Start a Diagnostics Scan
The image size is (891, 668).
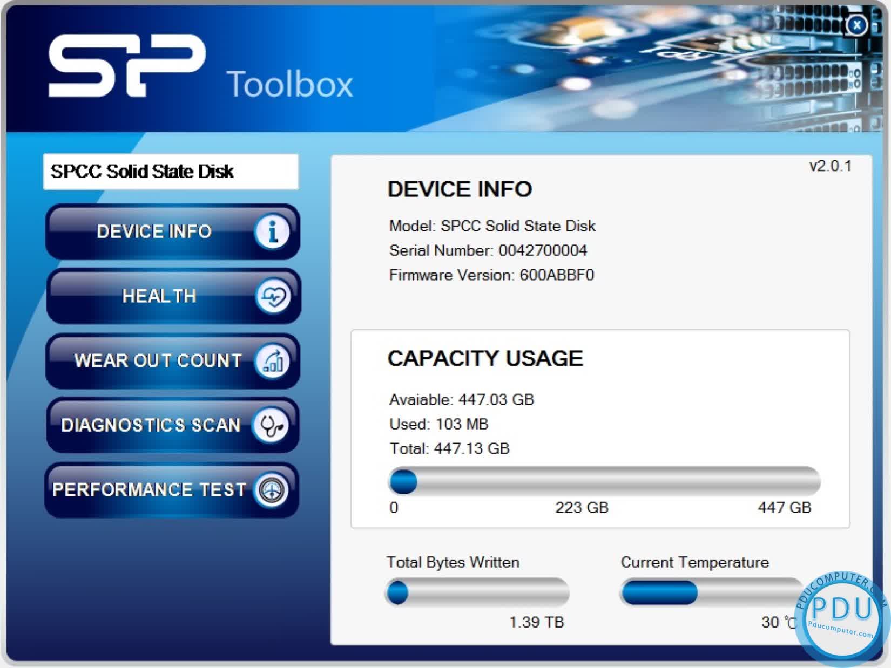(152, 426)
